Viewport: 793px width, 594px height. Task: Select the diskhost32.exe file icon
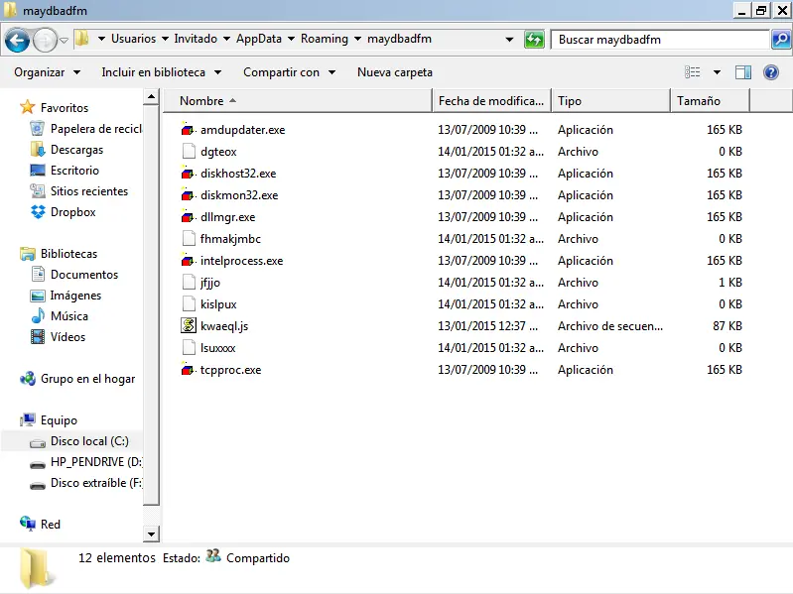[x=188, y=173]
